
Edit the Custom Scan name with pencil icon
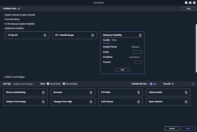(19, 9)
